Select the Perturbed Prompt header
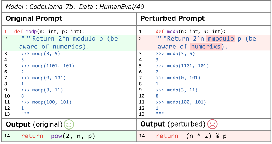Screen dimensions: 272x144 tap(172, 19)
